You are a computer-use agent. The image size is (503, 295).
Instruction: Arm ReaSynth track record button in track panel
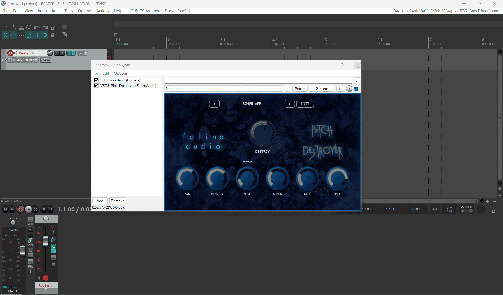point(10,53)
